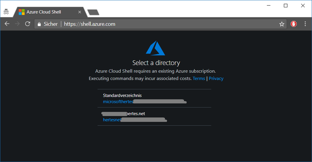Screen dimensions: 312x162
Task: Open a new browser tab
Action: click(93, 12)
